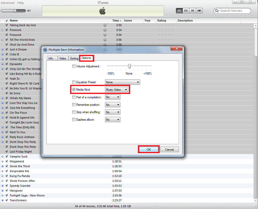Click OK to apply changes
Image resolution: width=258 pixels, height=209 pixels.
click(149, 149)
